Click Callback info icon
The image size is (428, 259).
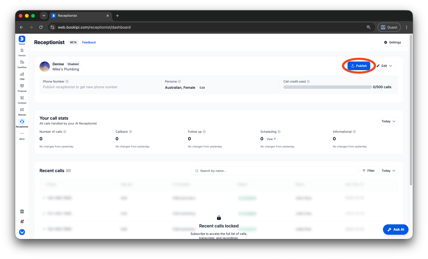coord(130,132)
